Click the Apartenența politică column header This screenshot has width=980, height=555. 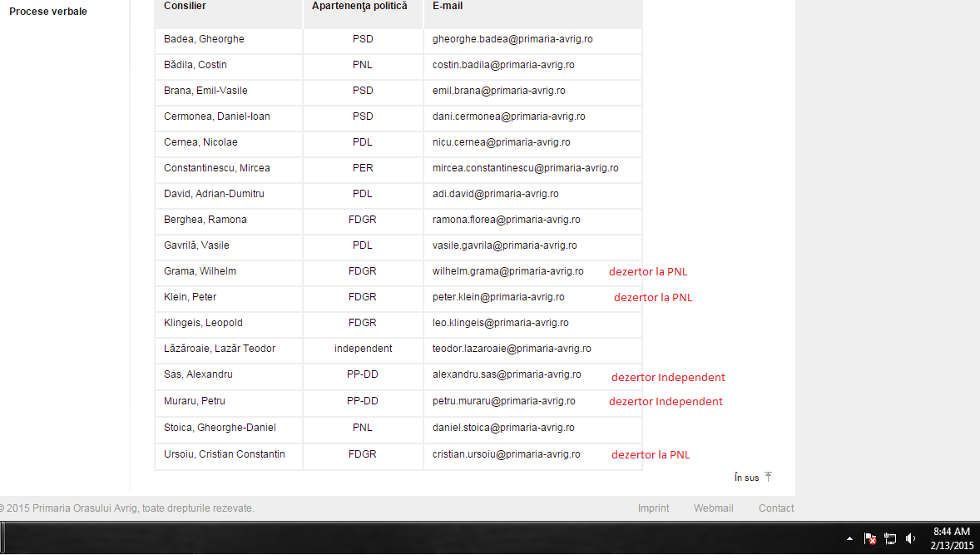click(x=359, y=6)
